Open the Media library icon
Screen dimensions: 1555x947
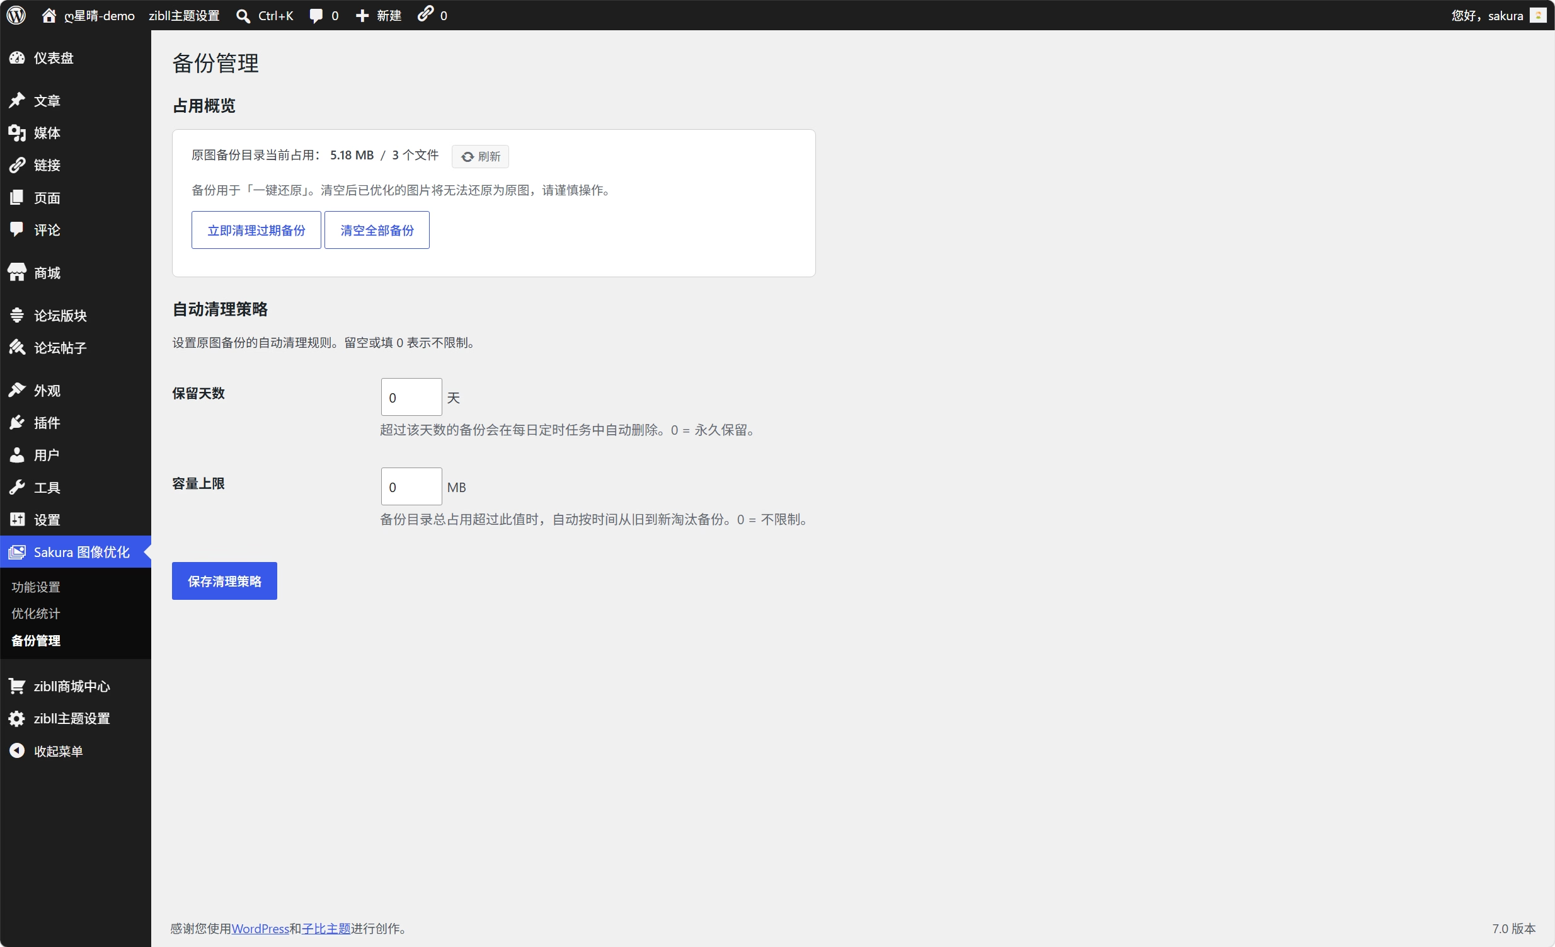[17, 133]
